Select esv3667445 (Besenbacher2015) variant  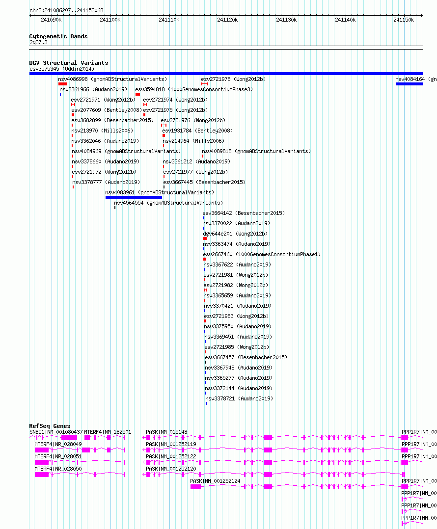pyautogui.click(x=204, y=182)
